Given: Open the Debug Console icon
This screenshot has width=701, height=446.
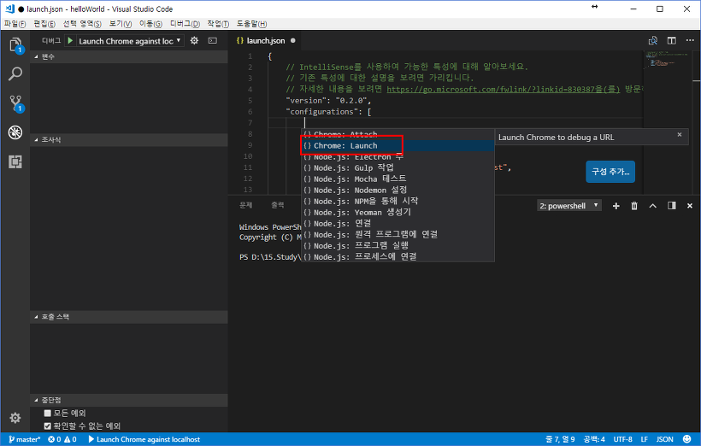Looking at the screenshot, I should click(213, 41).
